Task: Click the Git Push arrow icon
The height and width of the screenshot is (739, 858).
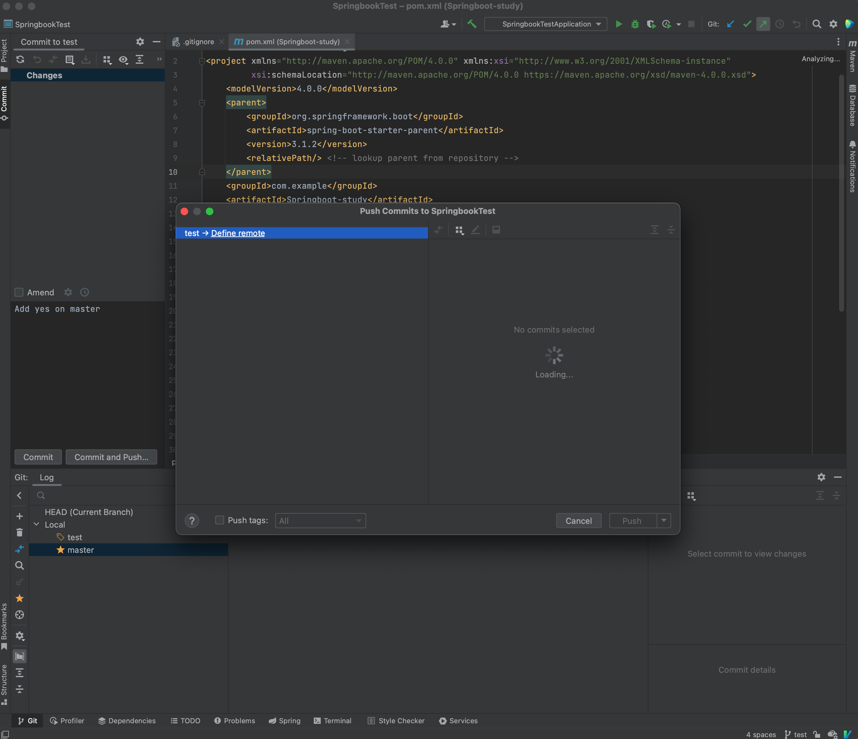Action: pos(763,24)
